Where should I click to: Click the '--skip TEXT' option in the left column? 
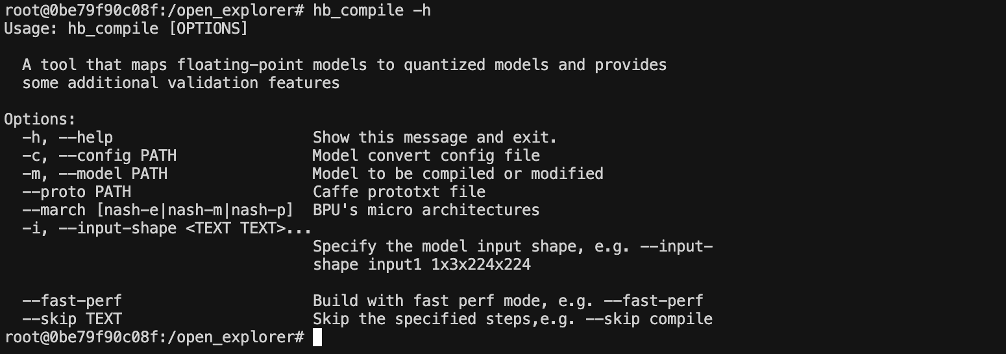[x=72, y=319]
